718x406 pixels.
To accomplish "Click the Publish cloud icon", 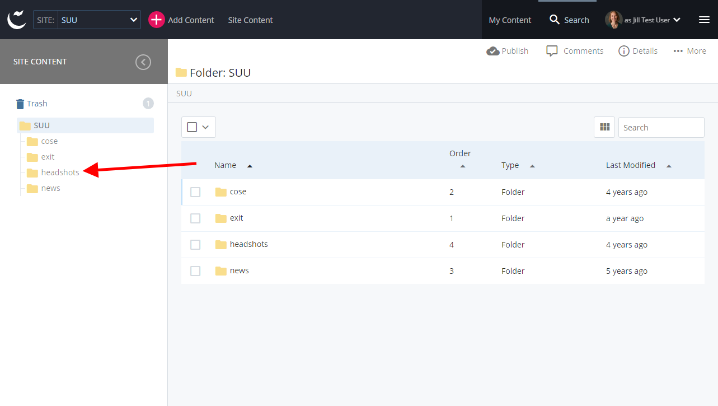I will coord(492,51).
